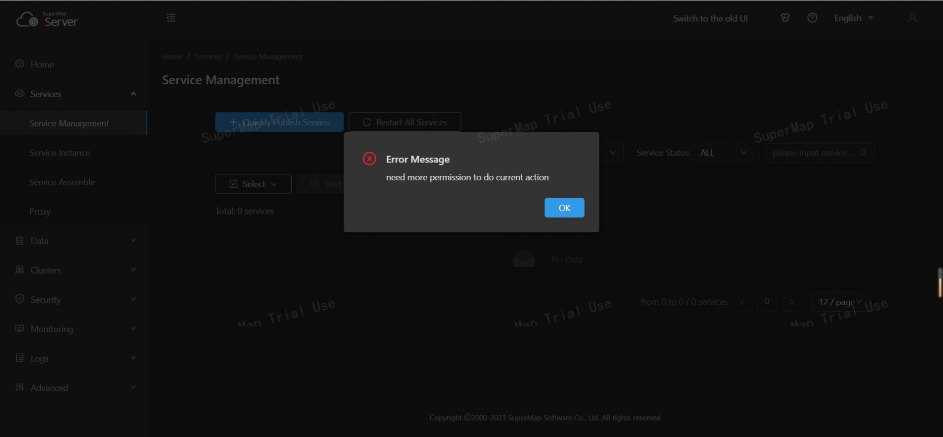Collapse the Services sidebar section
This screenshot has height=437, width=943.
74,94
